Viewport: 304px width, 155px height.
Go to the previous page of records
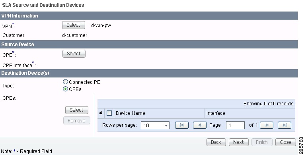(199, 125)
